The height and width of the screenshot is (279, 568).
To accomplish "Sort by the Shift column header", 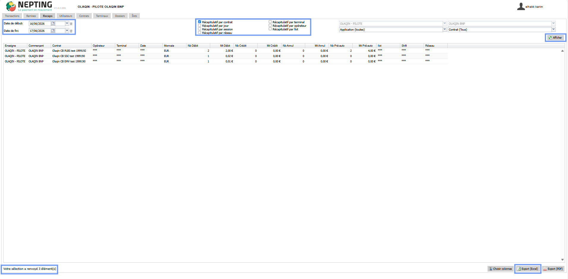I will pyautogui.click(x=412, y=46).
